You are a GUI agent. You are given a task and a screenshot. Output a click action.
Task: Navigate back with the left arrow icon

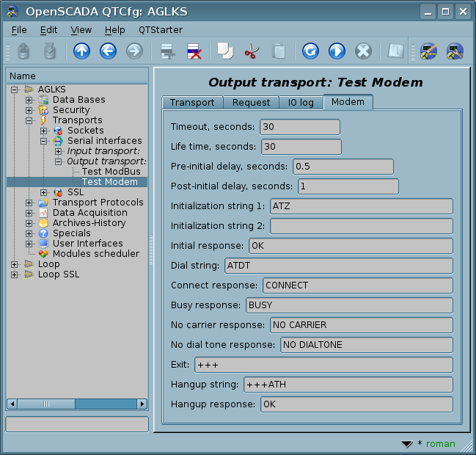coord(108,51)
